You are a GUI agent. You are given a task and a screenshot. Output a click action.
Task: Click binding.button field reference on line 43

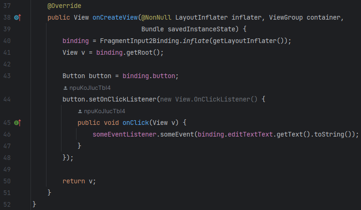click(149, 76)
